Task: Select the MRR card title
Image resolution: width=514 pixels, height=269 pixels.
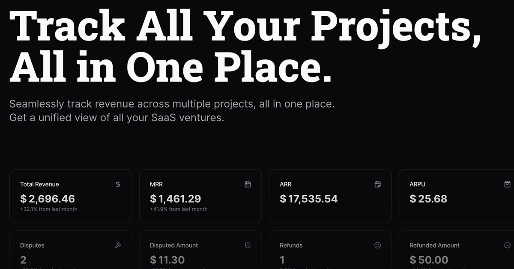Action: pyautogui.click(x=156, y=184)
